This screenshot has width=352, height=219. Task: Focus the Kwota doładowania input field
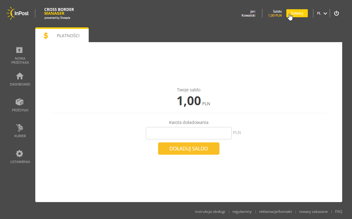point(188,133)
